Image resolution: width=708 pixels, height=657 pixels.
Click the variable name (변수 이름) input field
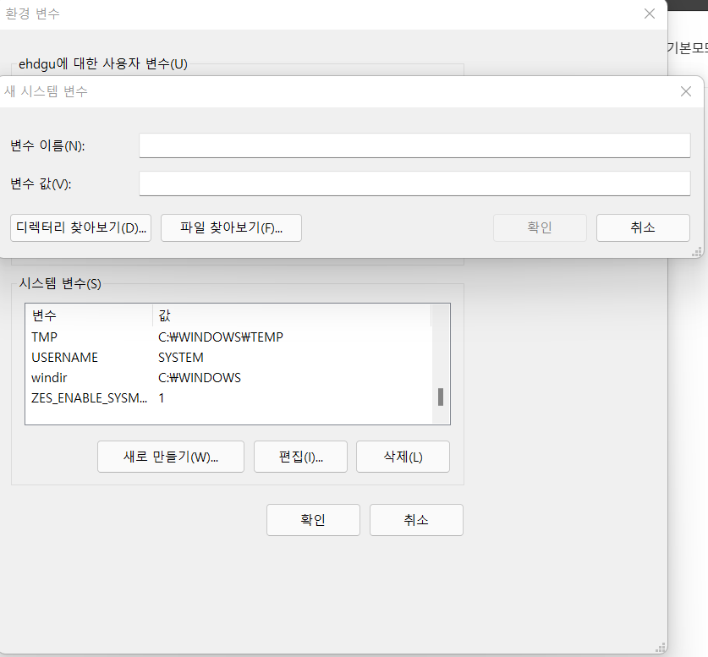414,145
